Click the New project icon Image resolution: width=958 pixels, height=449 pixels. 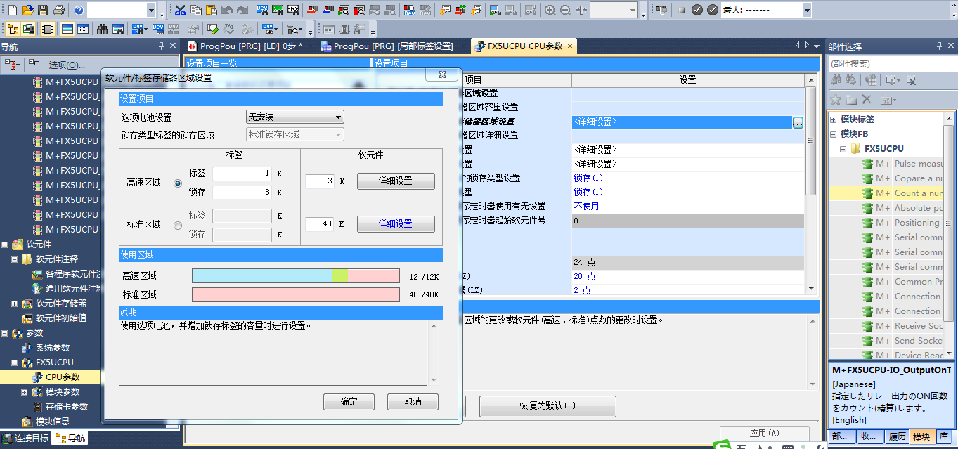[x=12, y=10]
